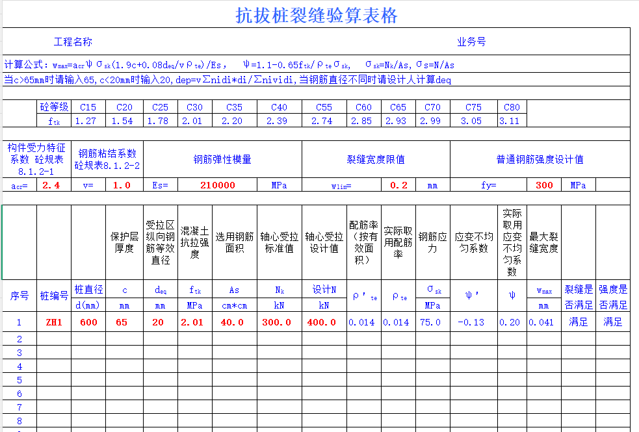Select ψ result 0.20
Image resolution: width=639 pixels, height=432 pixels.
tap(512, 322)
